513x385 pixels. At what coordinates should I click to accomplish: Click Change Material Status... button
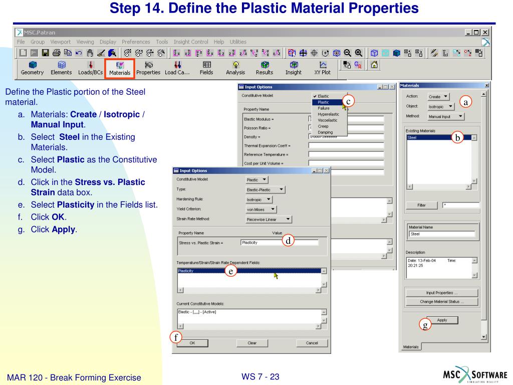point(442,301)
